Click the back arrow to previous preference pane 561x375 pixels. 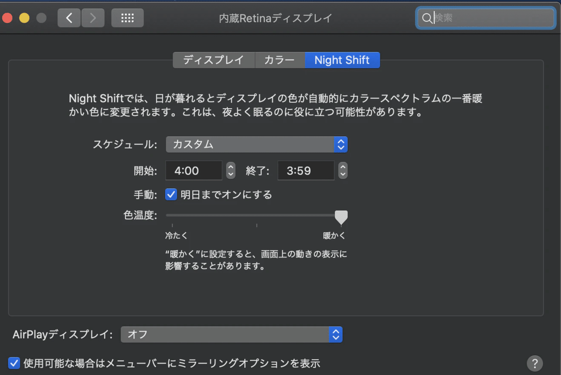tap(69, 18)
